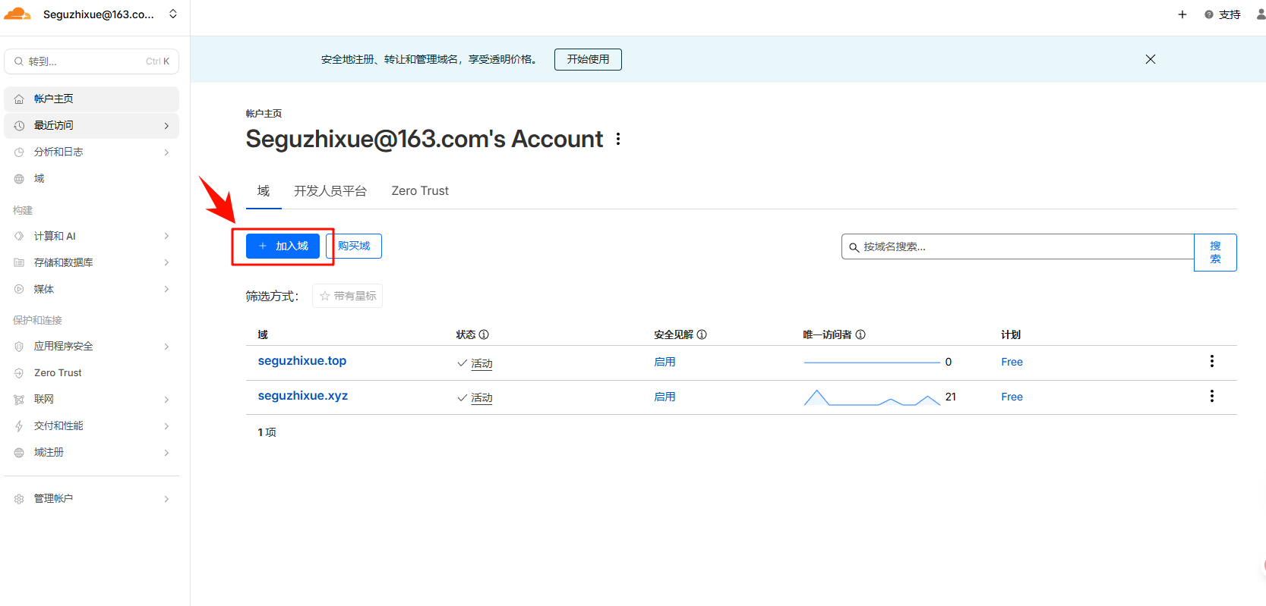Close the domain registration banner
This screenshot has width=1266, height=606.
pos(1150,59)
